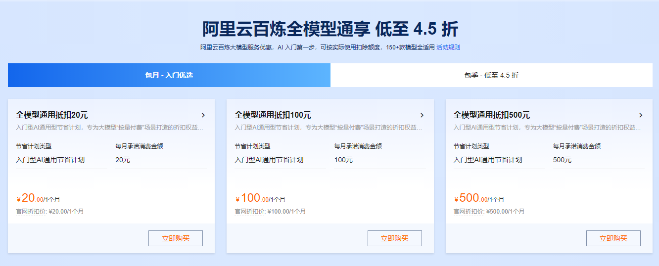Open the 全模型通用抵扣500元 card title
The width and height of the screenshot is (659, 266).
coord(492,115)
